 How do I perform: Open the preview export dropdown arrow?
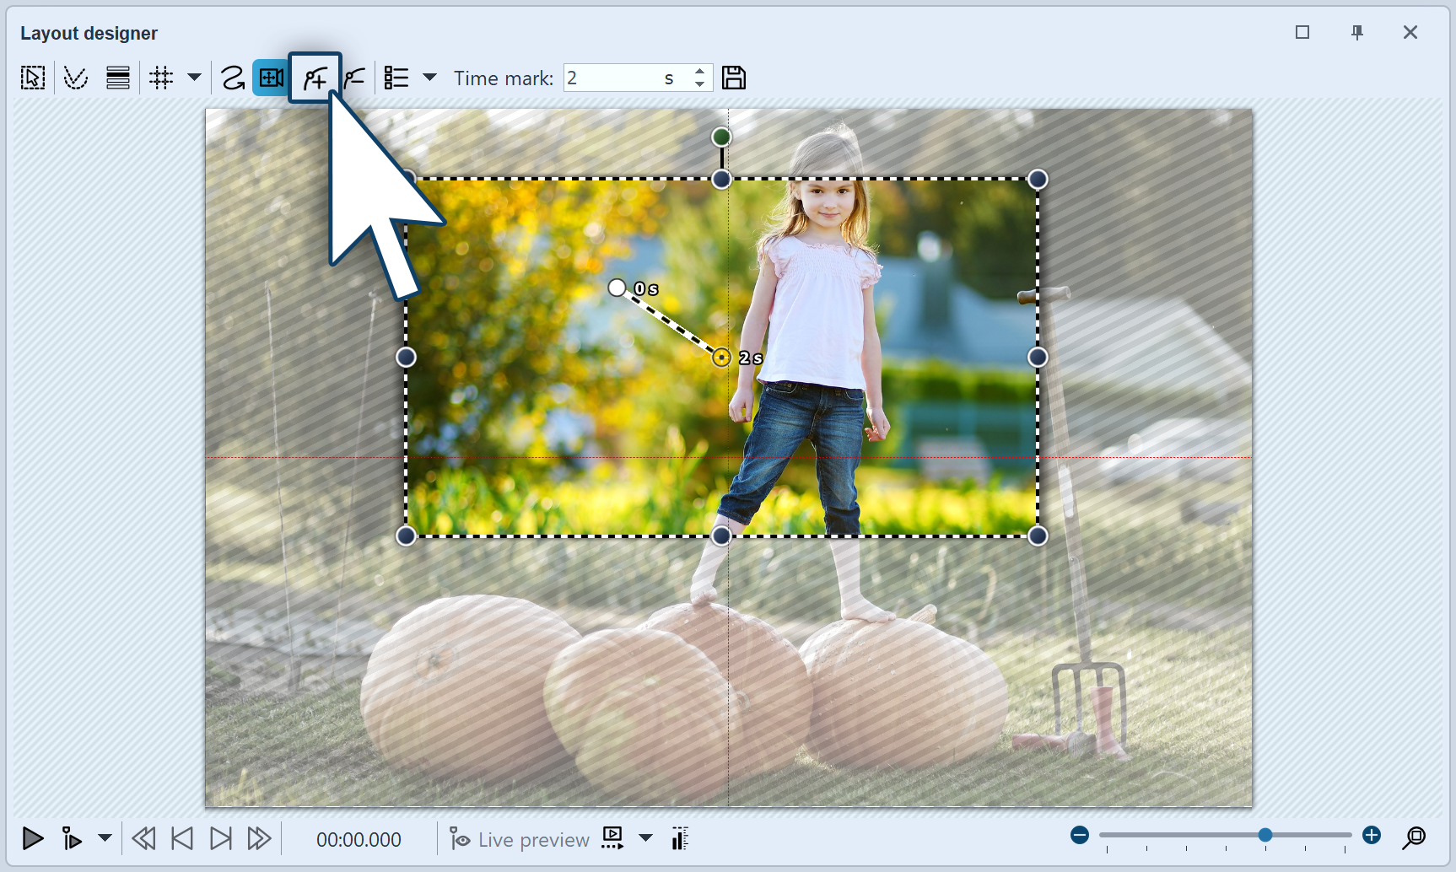646,839
